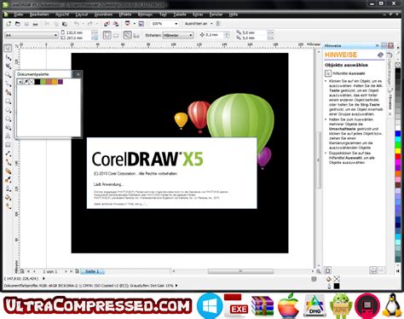Pick the green swatch in the Dokumentpalette
Image resolution: width=404 pixels, height=319 pixels.
pos(43,82)
